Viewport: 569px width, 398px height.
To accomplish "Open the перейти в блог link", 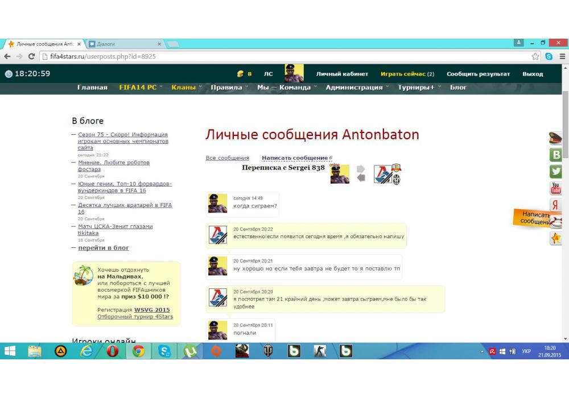I will [104, 248].
